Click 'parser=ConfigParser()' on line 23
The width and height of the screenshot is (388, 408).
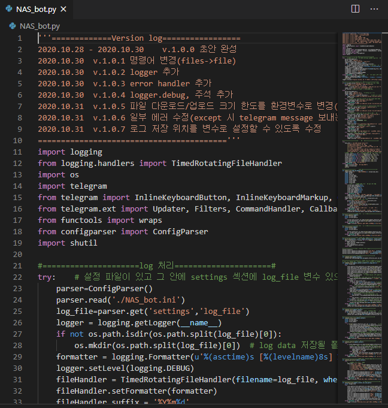click(105, 289)
